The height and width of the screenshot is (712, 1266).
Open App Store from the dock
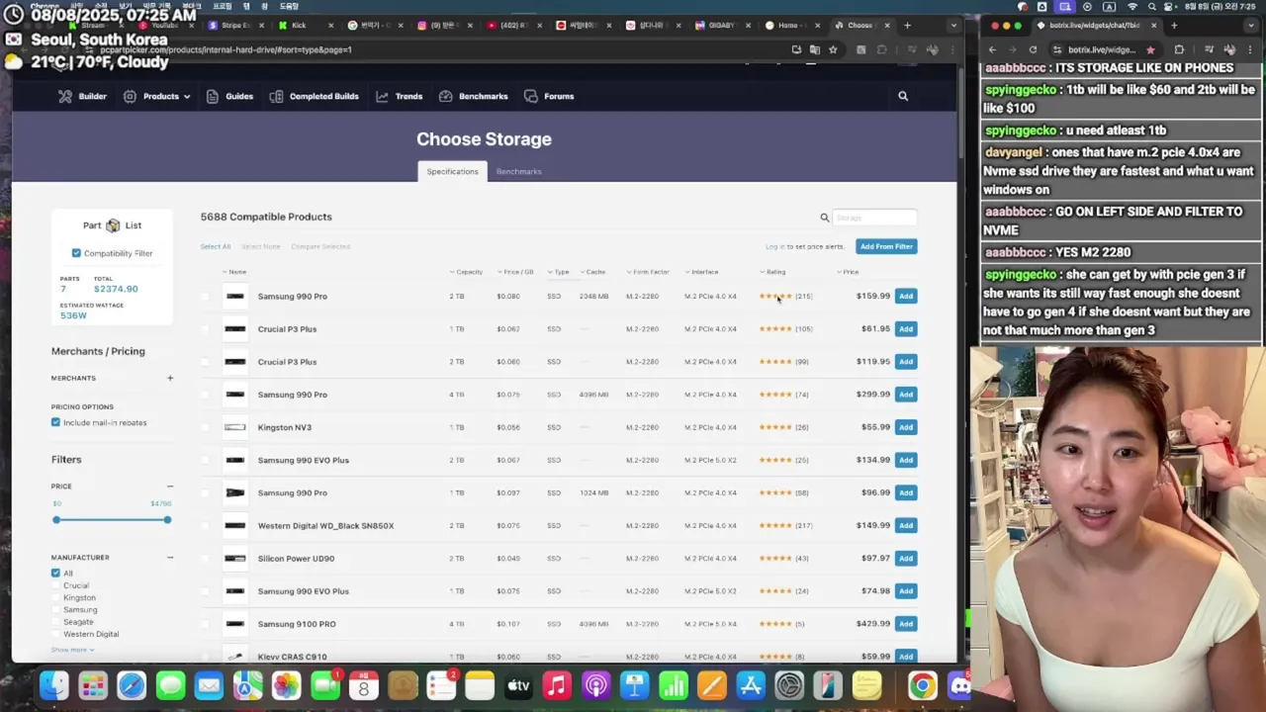(x=751, y=685)
